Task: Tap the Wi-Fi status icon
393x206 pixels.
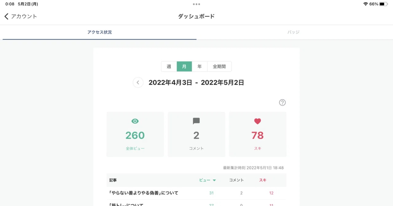Action: point(365,4)
